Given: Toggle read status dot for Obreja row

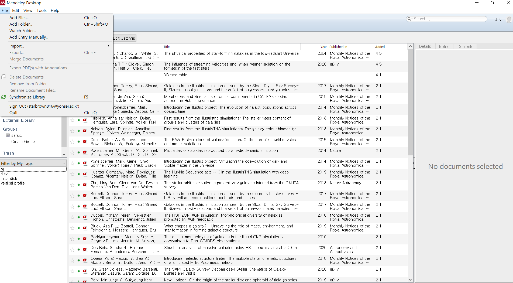Looking at the screenshot, I should tap(79, 260).
